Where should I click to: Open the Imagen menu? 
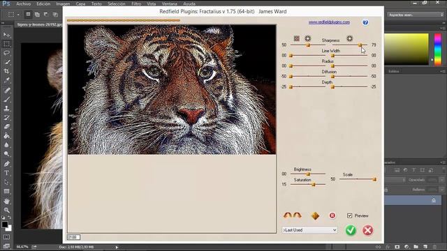[63, 3]
